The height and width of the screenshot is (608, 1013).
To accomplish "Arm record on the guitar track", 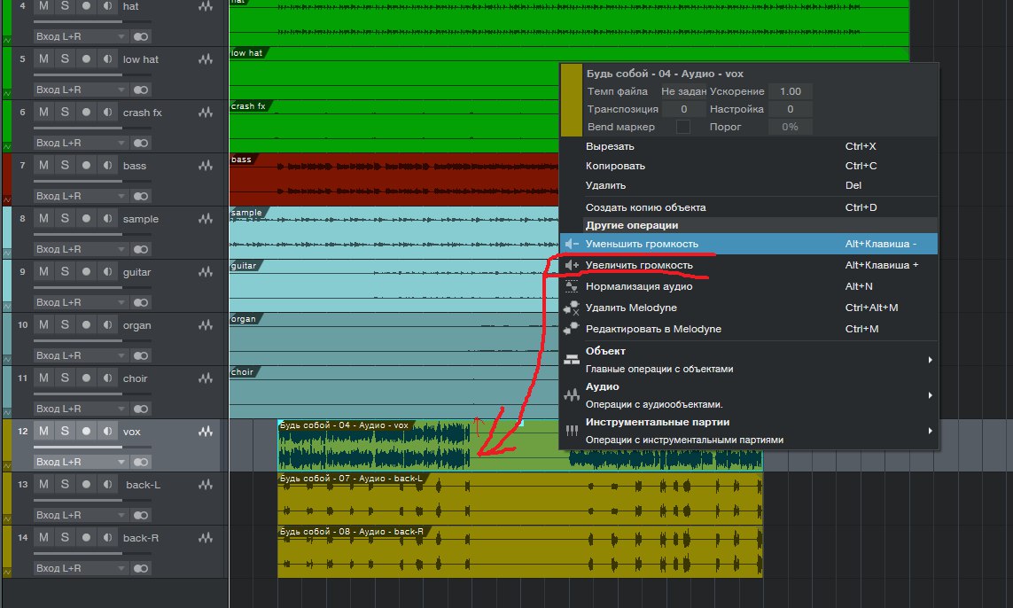I will click(86, 271).
